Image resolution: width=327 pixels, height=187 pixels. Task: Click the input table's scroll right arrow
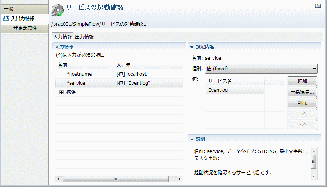(x=180, y=179)
